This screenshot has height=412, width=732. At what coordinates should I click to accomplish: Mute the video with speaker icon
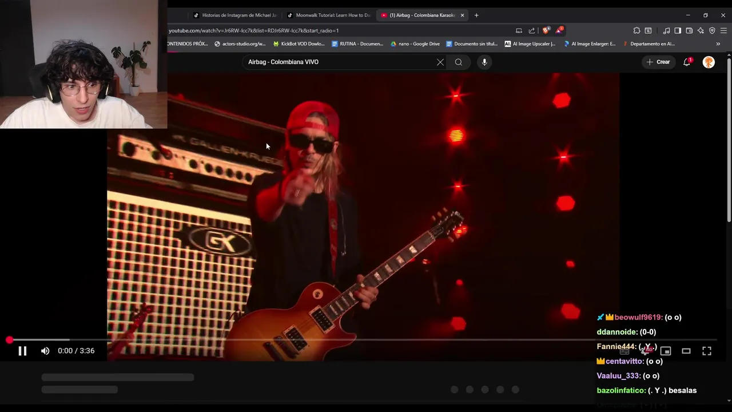[x=45, y=351]
